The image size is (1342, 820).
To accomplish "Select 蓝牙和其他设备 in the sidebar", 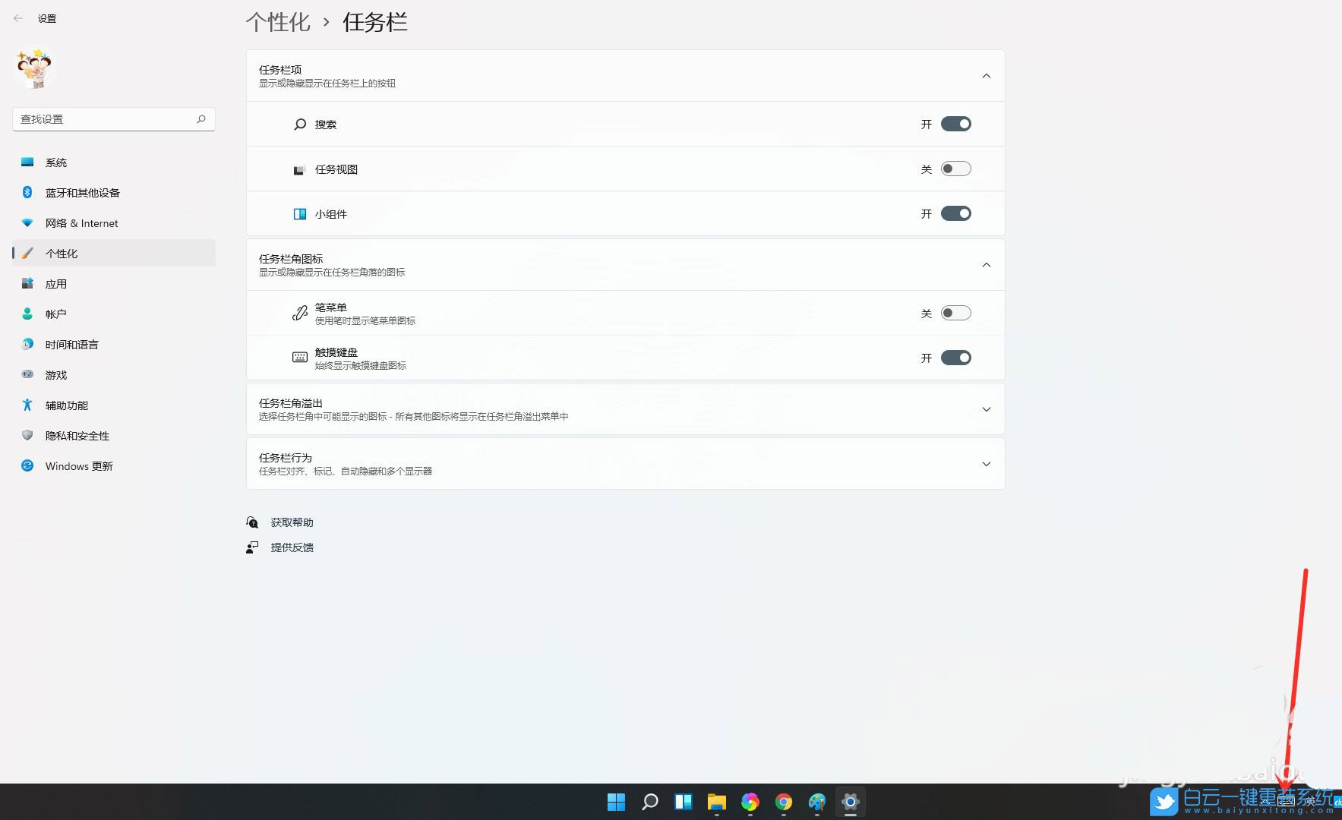I will click(x=81, y=192).
